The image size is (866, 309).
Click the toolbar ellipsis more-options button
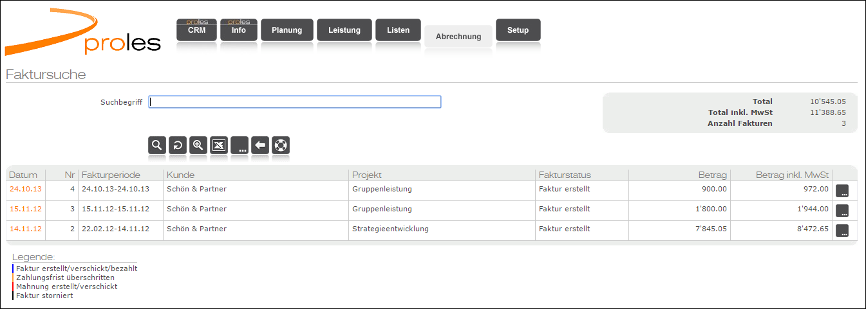pos(240,145)
